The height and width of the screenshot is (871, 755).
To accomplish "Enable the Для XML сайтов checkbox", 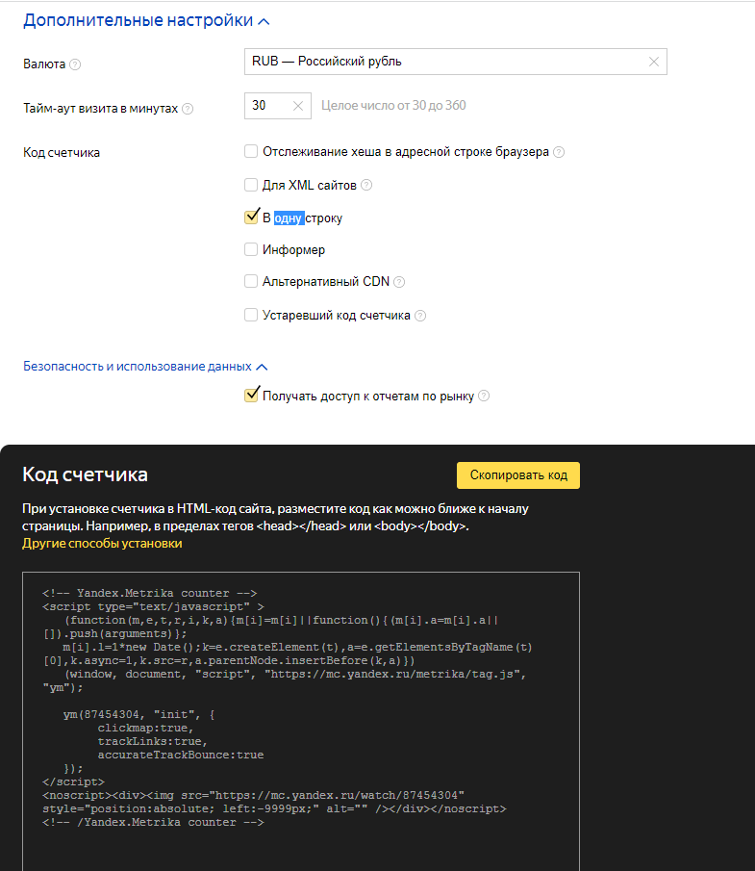I will coord(251,185).
